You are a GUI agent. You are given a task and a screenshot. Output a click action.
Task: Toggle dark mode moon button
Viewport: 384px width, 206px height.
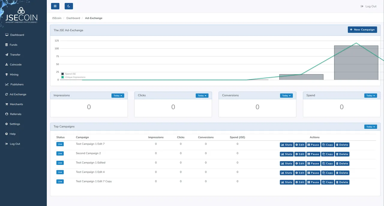coord(69,6)
